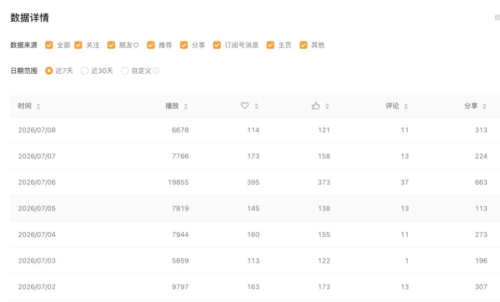Sort by 评论 column arrows
The image size is (500, 302).
[406, 106]
